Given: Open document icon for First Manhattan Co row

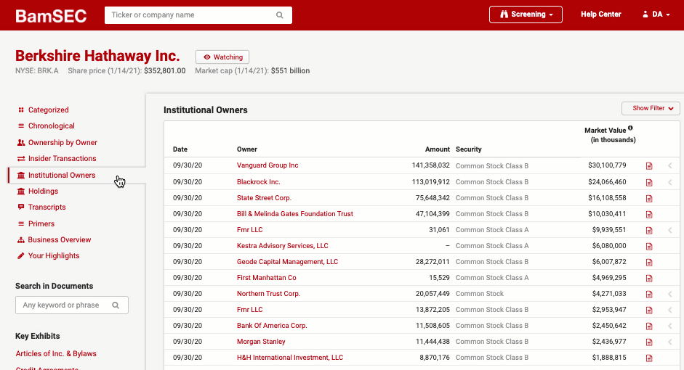Looking at the screenshot, I should pyautogui.click(x=649, y=278).
